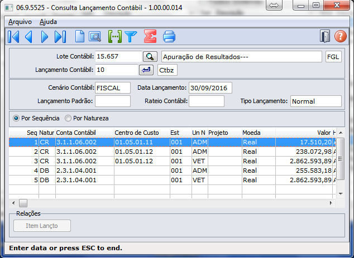
Task: Click the horizontal scrollbar thumb
Action: tap(23, 203)
